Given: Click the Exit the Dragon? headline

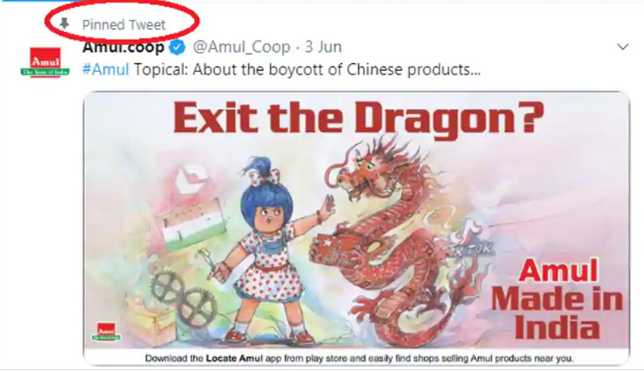Looking at the screenshot, I should click(x=358, y=117).
